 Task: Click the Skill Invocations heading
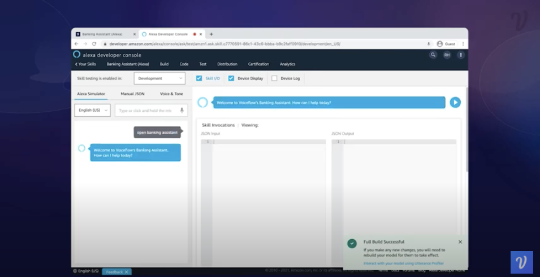tap(218, 125)
